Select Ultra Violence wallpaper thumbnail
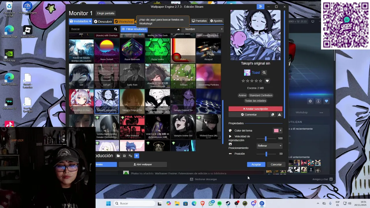Image resolution: width=370 pixels, height=208 pixels. pyautogui.click(x=132, y=127)
